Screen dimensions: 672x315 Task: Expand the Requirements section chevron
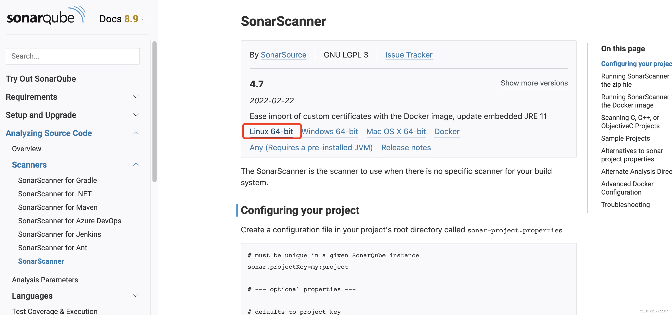(x=136, y=97)
